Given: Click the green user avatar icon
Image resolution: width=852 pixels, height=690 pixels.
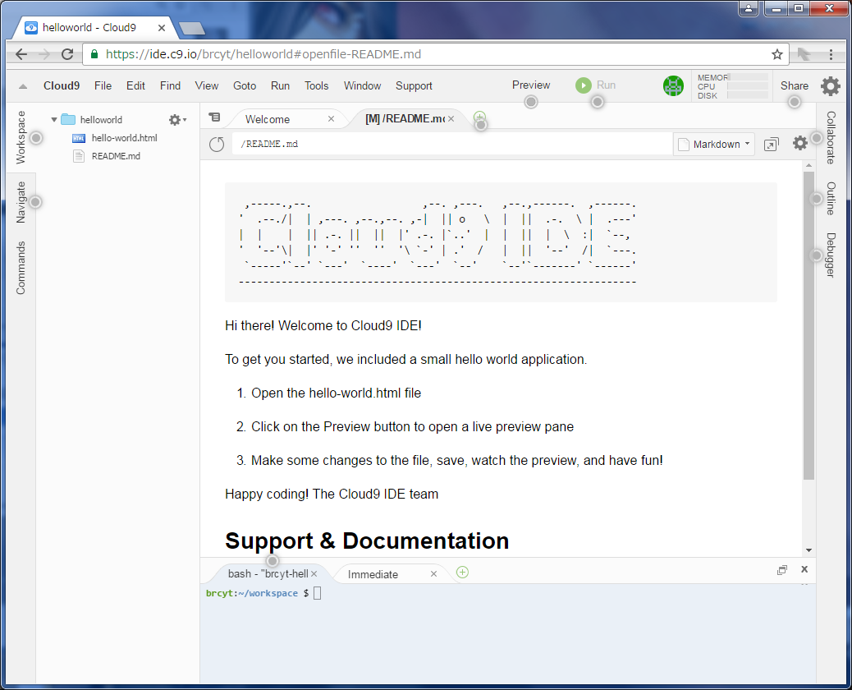Looking at the screenshot, I should (673, 86).
